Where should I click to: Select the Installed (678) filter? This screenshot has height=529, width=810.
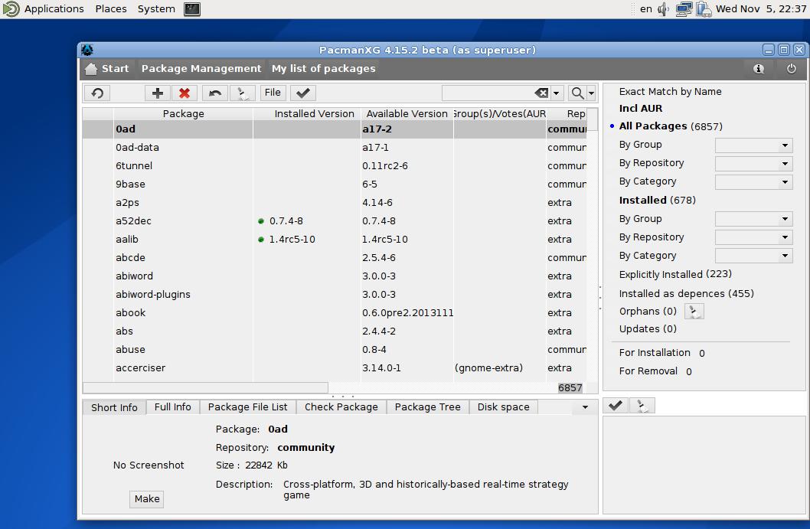(657, 201)
